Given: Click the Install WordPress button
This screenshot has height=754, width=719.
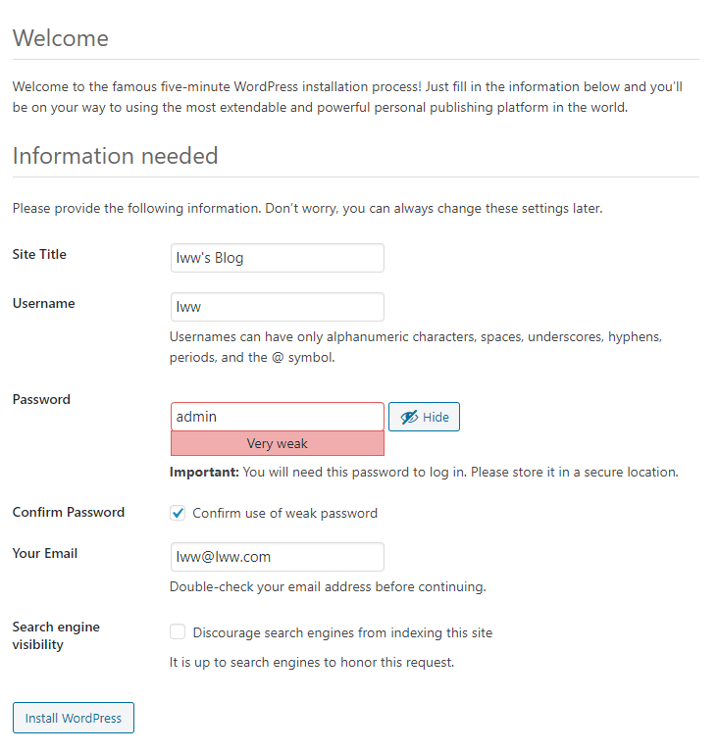Looking at the screenshot, I should pyautogui.click(x=74, y=718).
